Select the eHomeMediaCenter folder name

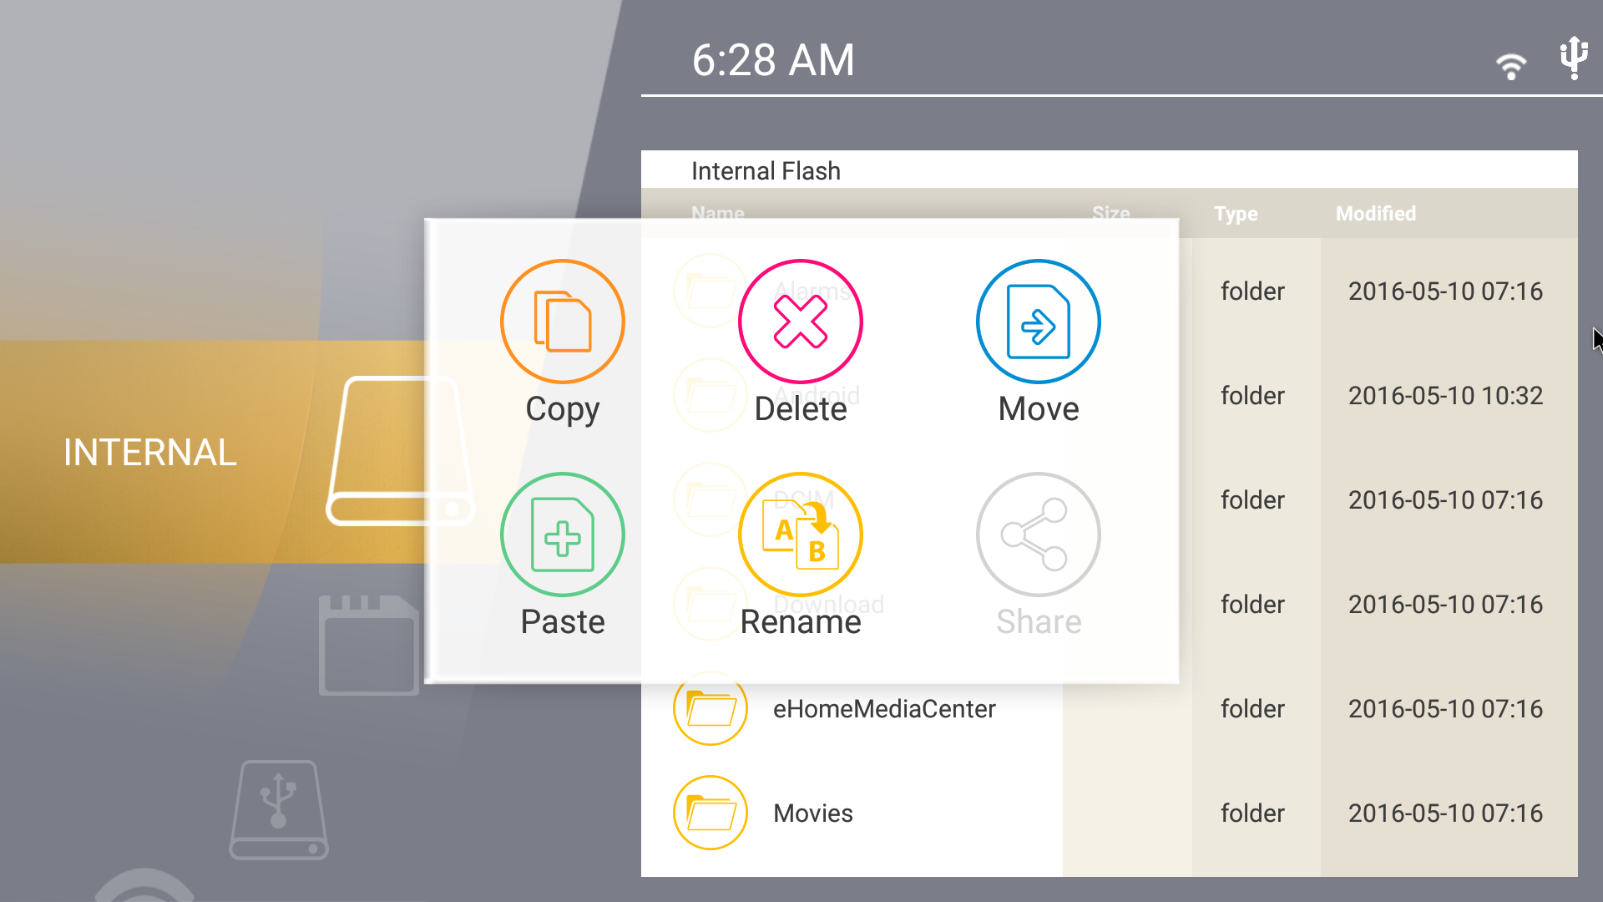click(884, 709)
